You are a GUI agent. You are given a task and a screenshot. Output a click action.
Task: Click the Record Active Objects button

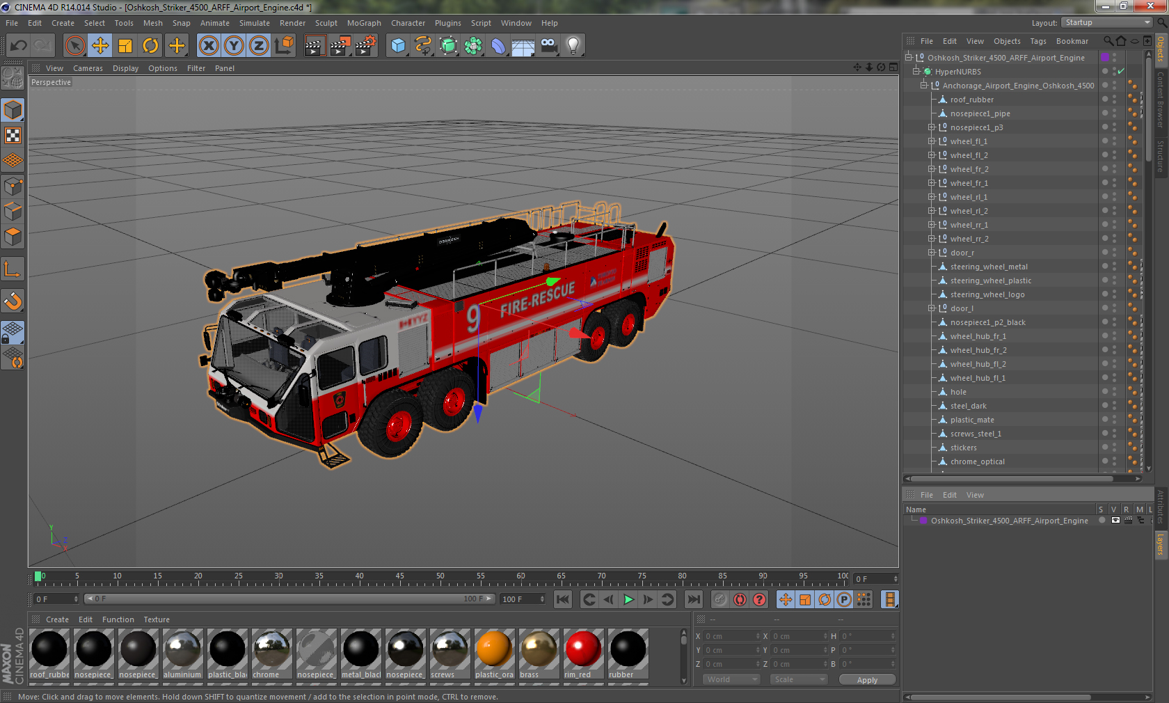[x=720, y=599]
